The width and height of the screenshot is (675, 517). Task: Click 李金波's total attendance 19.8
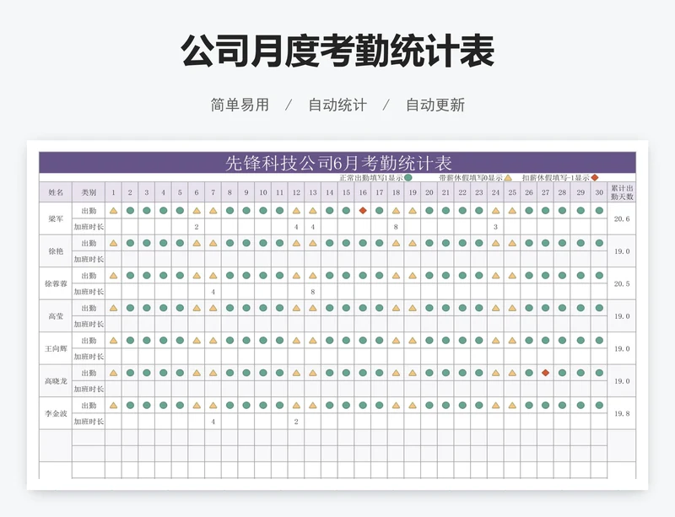(x=622, y=413)
